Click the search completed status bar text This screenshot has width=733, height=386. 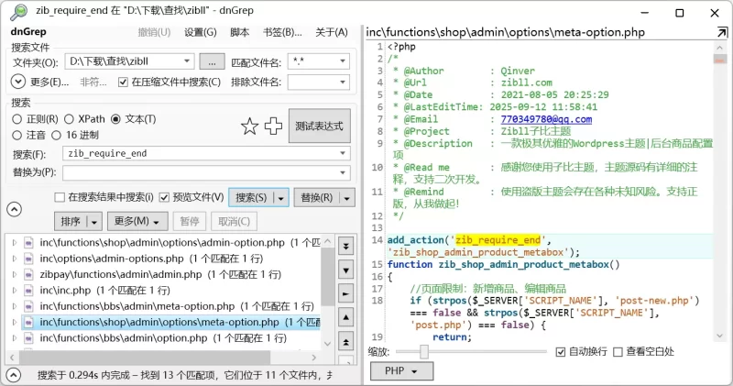tap(185, 375)
